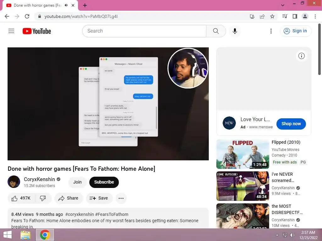Viewport: 322px width, 241px height.
Task: Open the Flipped (2010) title link
Action: coord(286,142)
